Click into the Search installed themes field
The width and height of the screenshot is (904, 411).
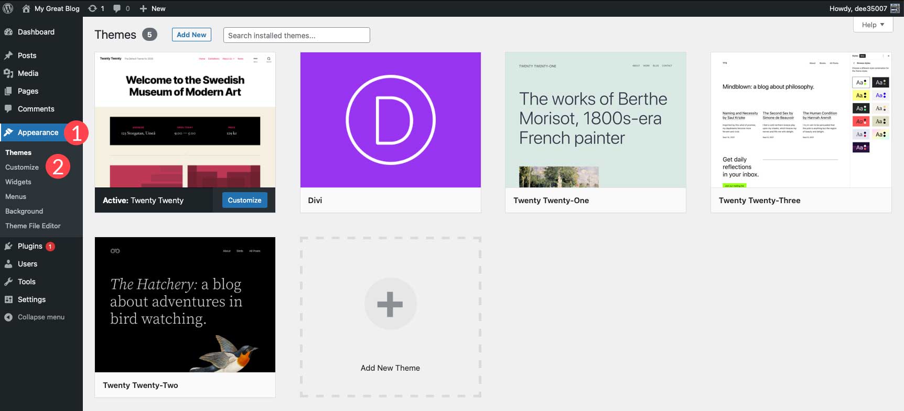[296, 35]
